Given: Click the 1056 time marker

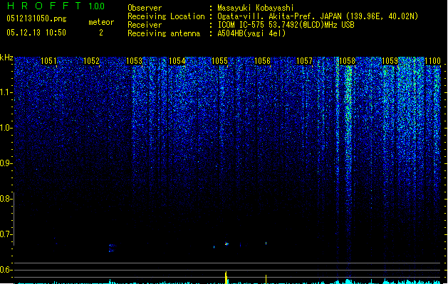Looking at the screenshot, I should 262,61.
